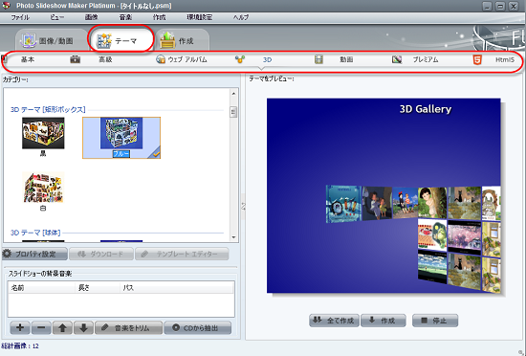Viewport: 526px width, 356px height.
Task: Click 3D テーマ [矩形ボックス] heading
Action: pos(48,110)
